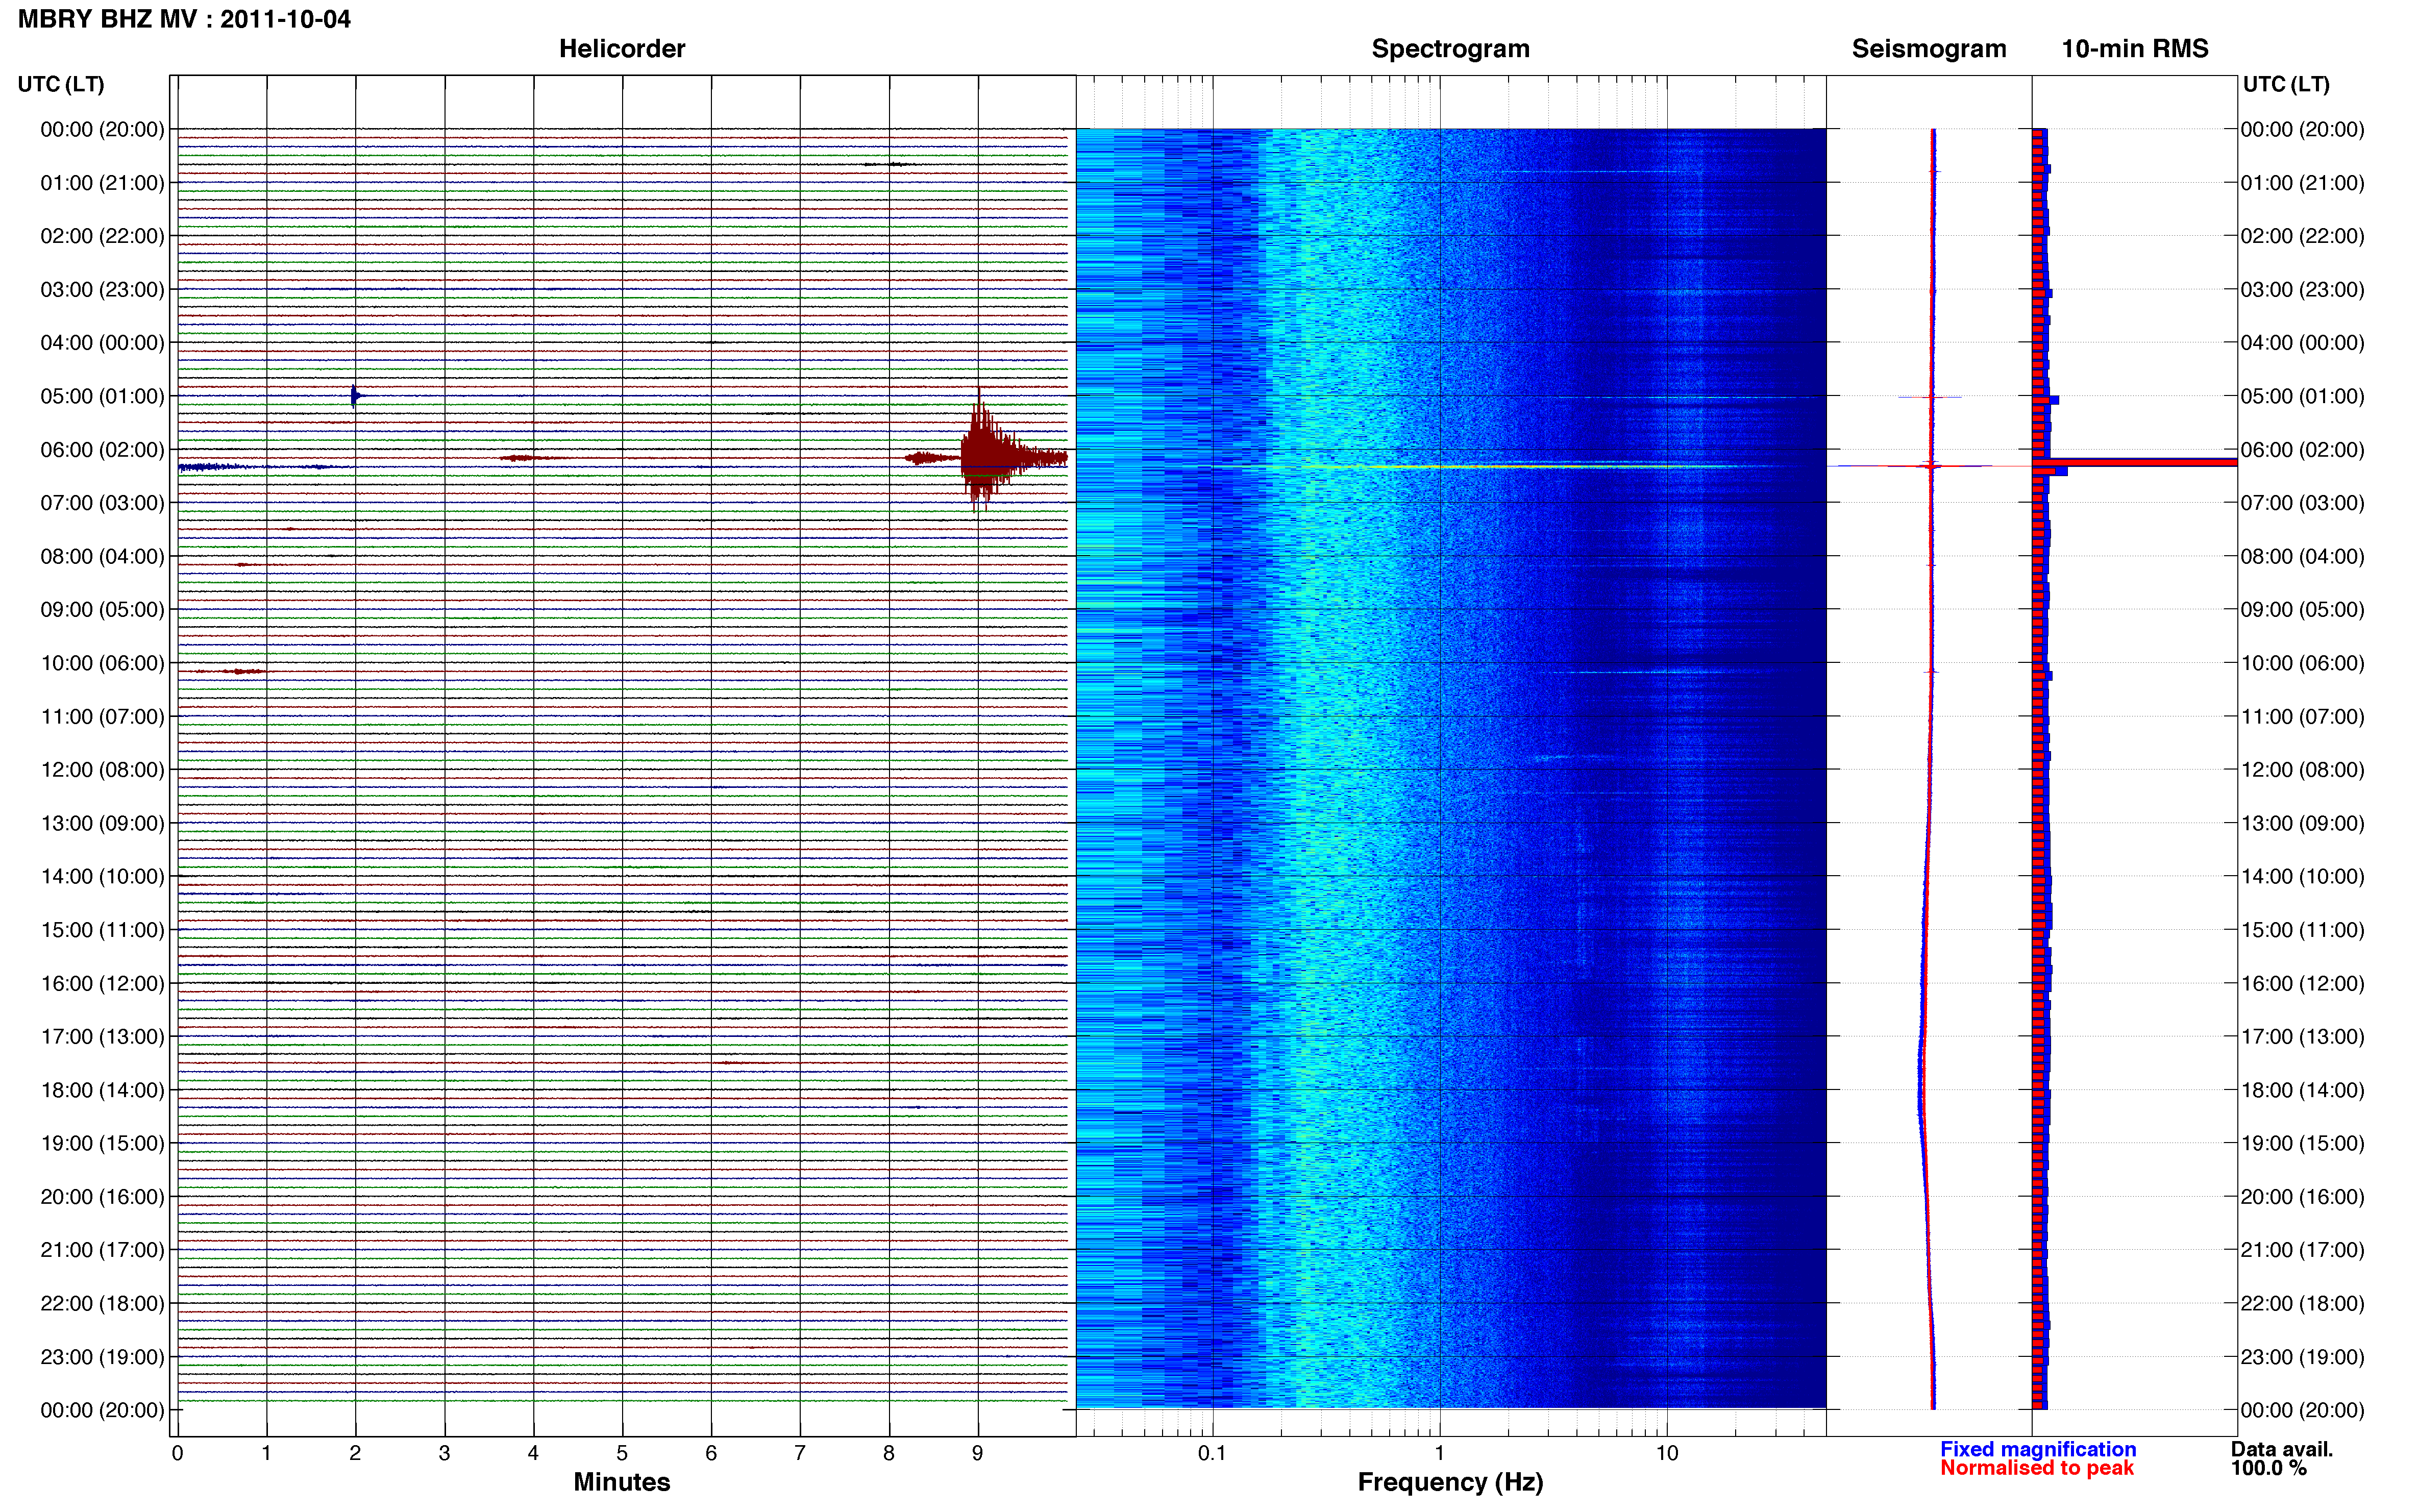Select the 'Spectrogram' panel heading
This screenshot has width=2419, height=1512.
[1450, 49]
